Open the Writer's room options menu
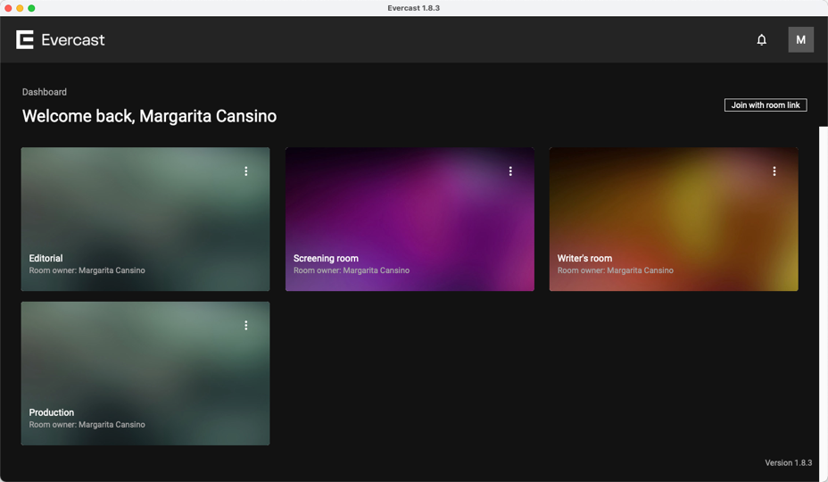 (774, 171)
